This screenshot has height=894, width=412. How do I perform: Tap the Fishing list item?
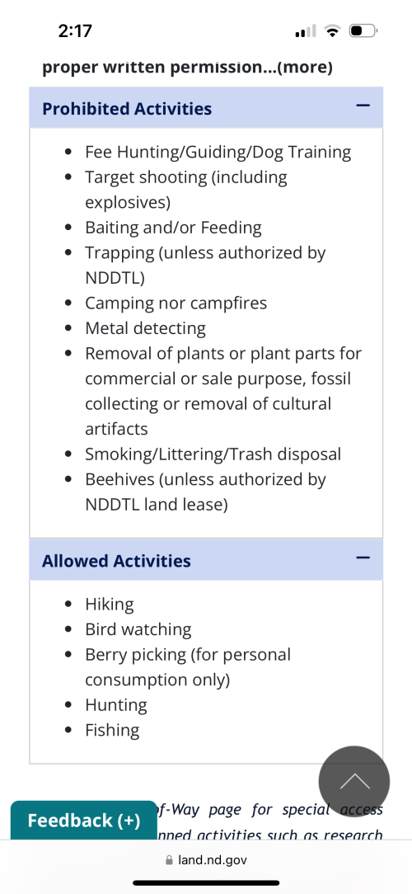point(112,731)
